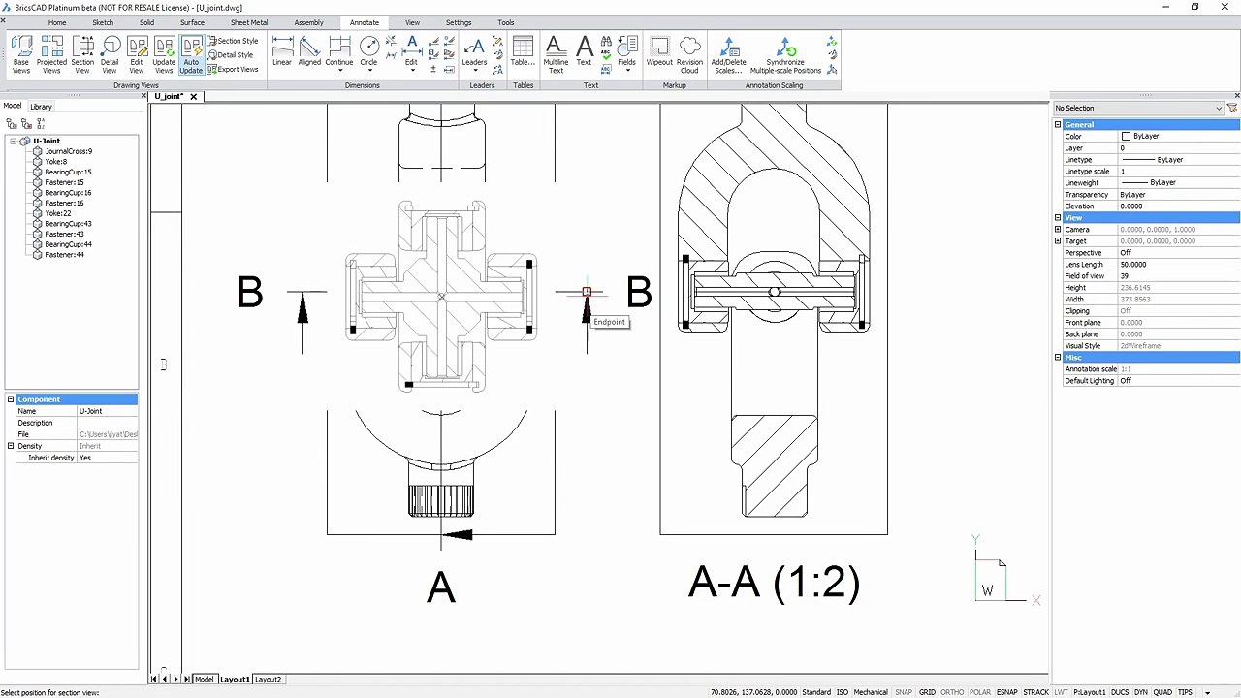This screenshot has width=1241, height=698.
Task: Click the Mechanical workspace in status bar
Action: point(871,692)
